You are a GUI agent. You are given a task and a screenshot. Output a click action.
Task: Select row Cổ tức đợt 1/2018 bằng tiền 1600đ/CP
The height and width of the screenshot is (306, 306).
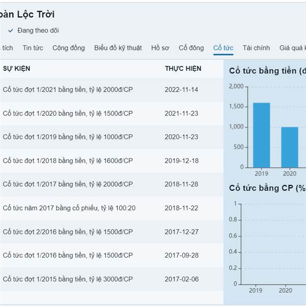click(112, 161)
